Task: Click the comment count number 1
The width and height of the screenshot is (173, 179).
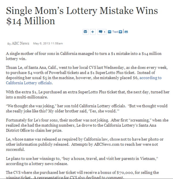Action: [x=104, y=32]
